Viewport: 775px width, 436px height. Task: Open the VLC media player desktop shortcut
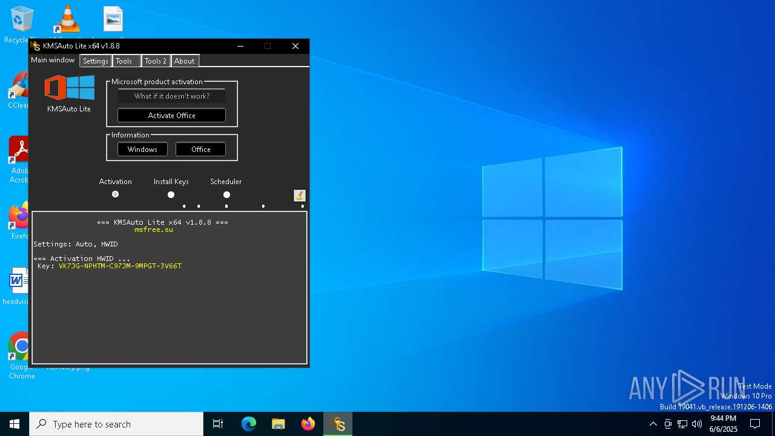[x=67, y=20]
